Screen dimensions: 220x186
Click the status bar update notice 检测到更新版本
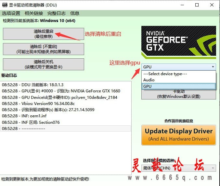click(x=45, y=179)
